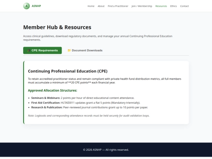Viewport: 212px width, 159px height.
Task: Open Join / Membership page
Action: [x=142, y=6]
